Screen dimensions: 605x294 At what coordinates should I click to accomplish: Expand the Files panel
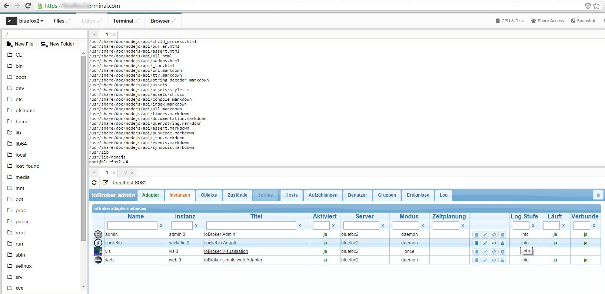68,21
